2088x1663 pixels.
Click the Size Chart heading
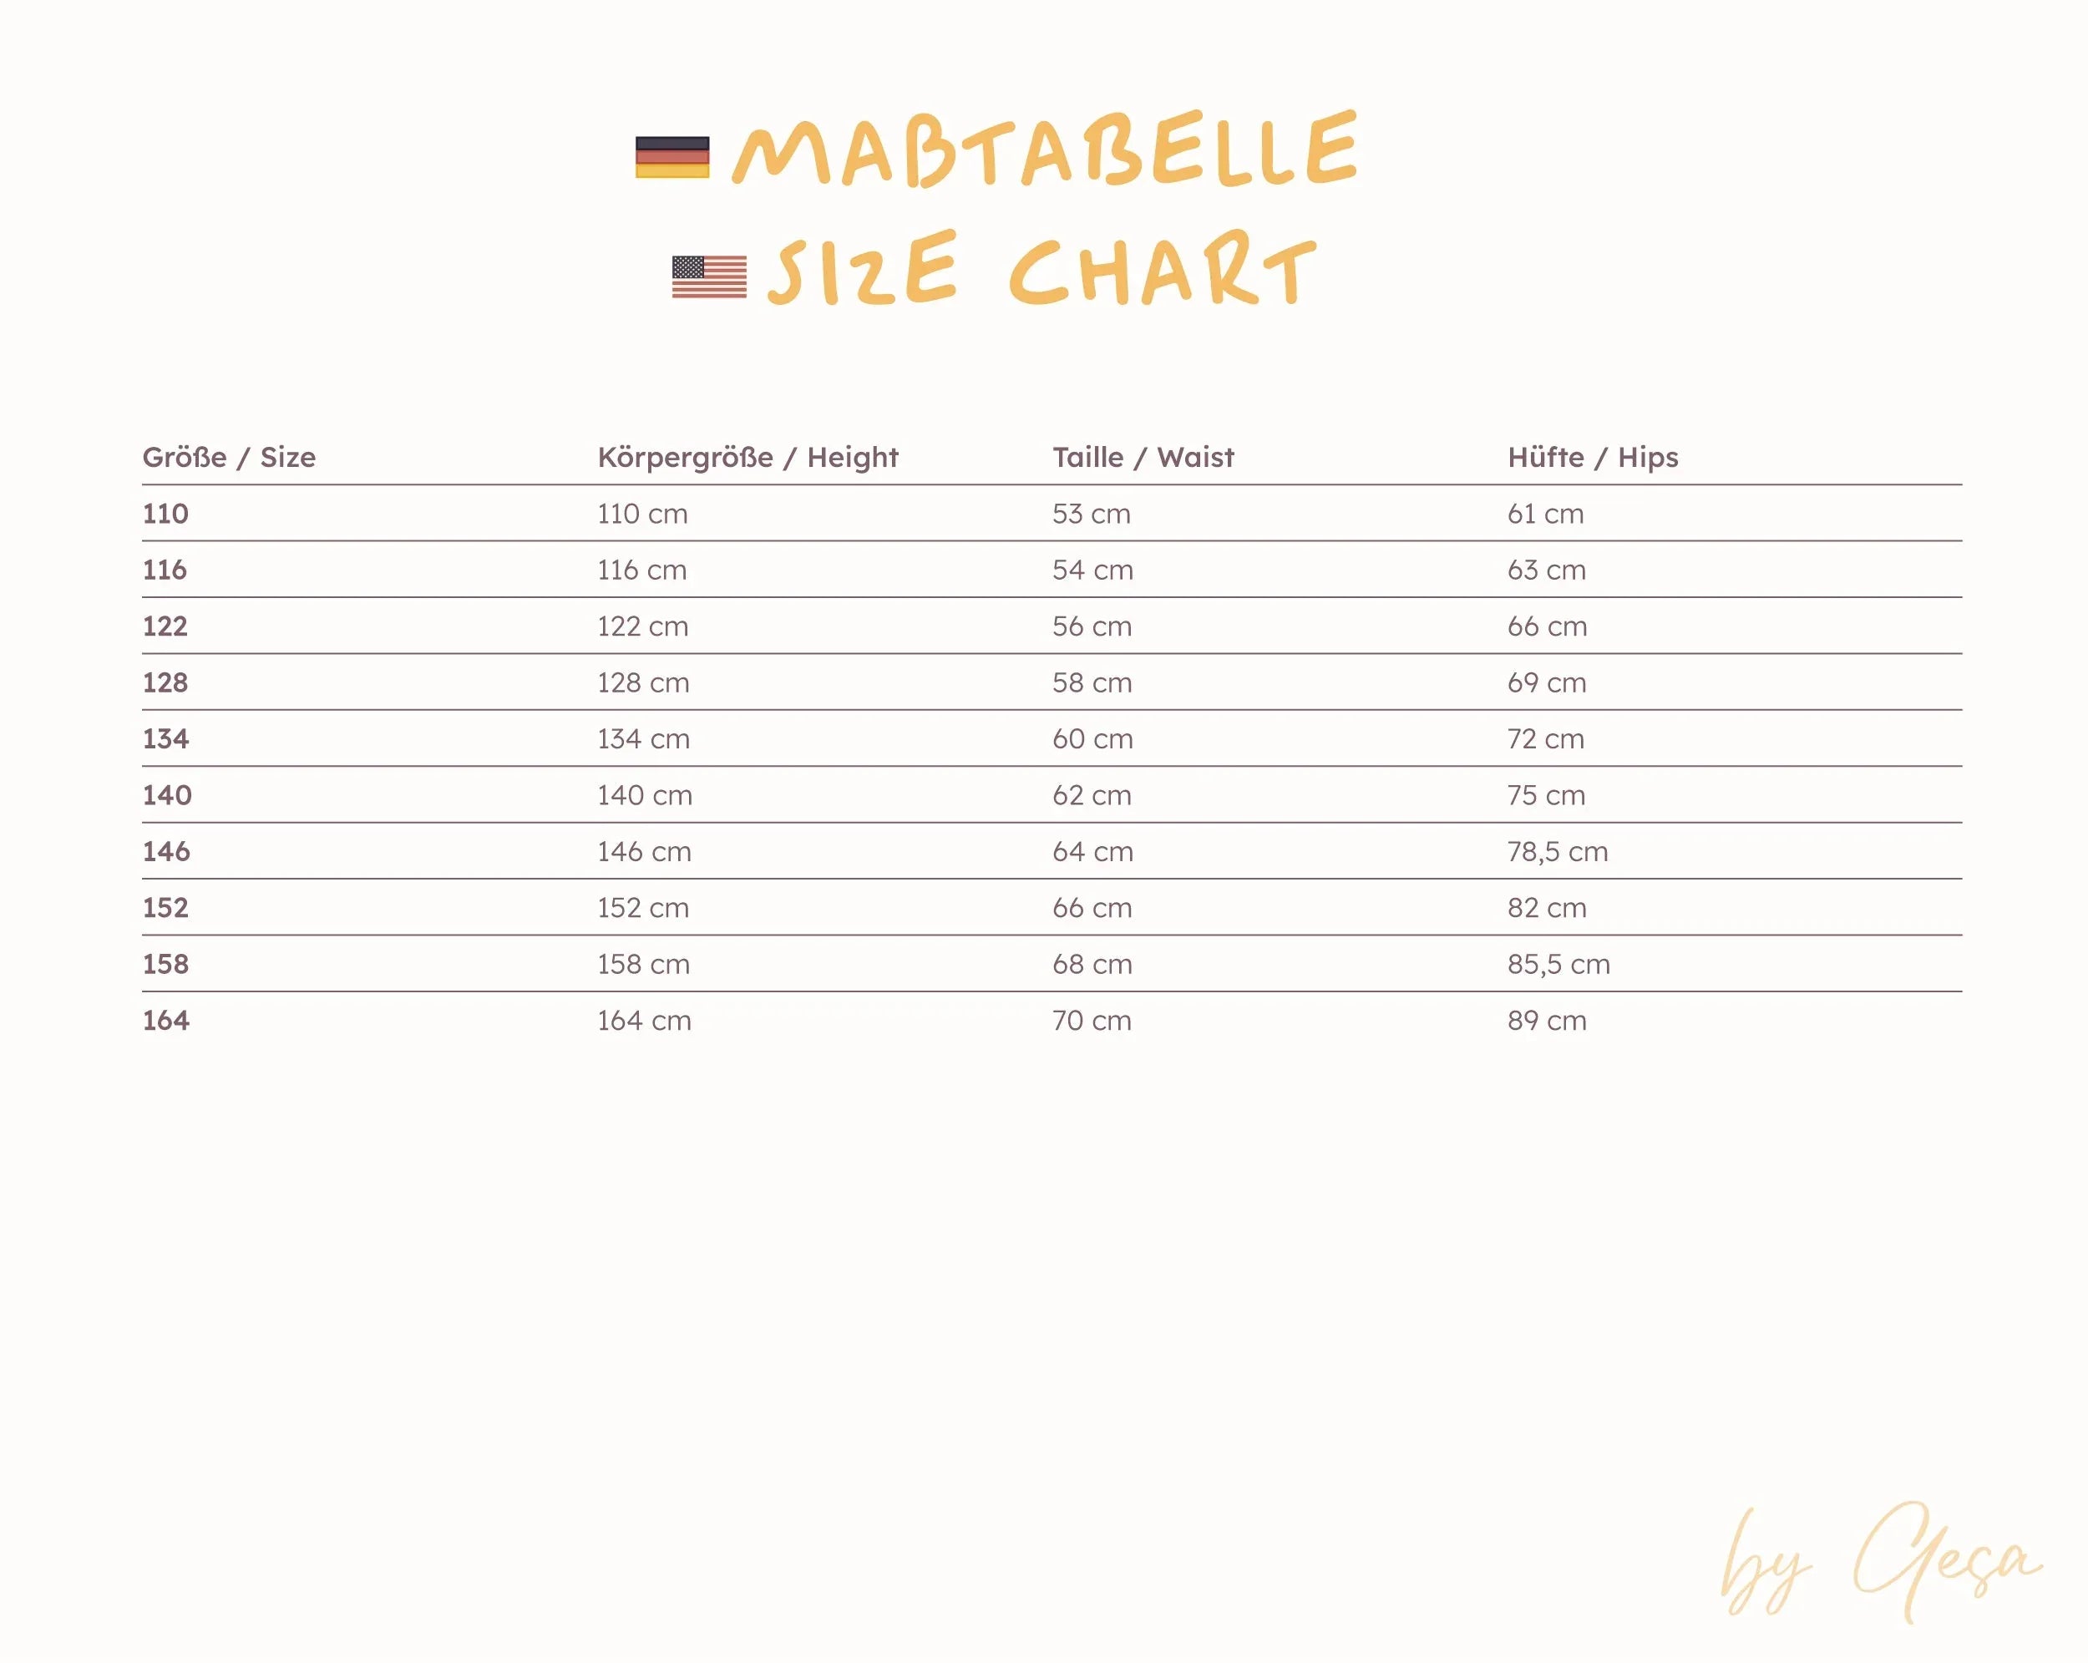1042,271
